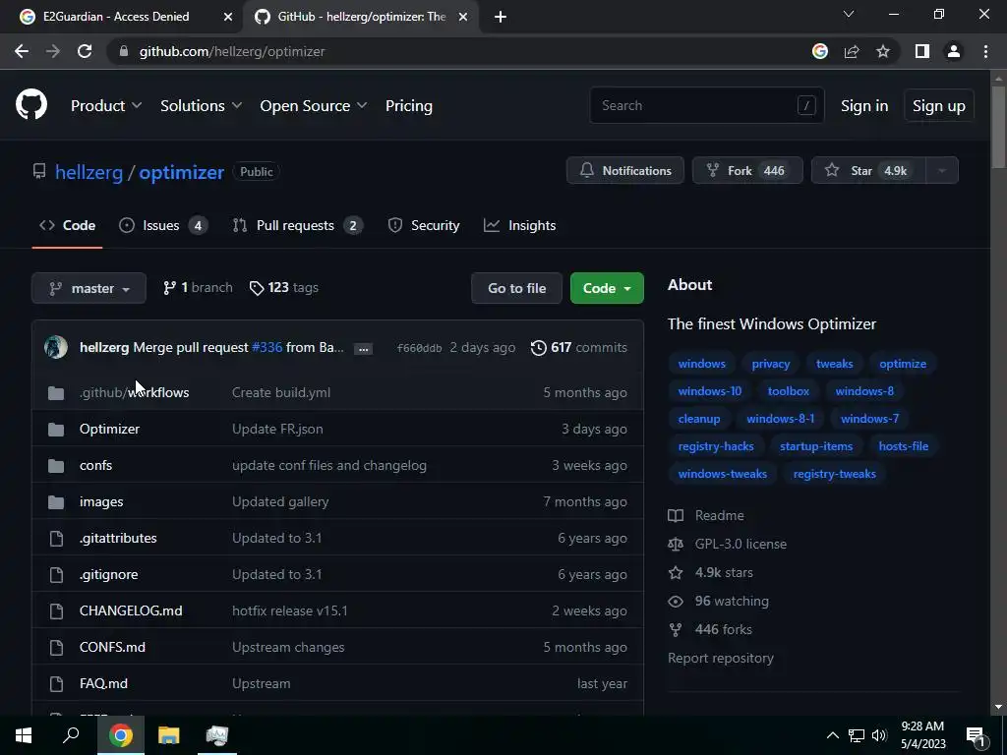The width and height of the screenshot is (1007, 755).
Task: Open a new browser tab
Action: [x=501, y=17]
